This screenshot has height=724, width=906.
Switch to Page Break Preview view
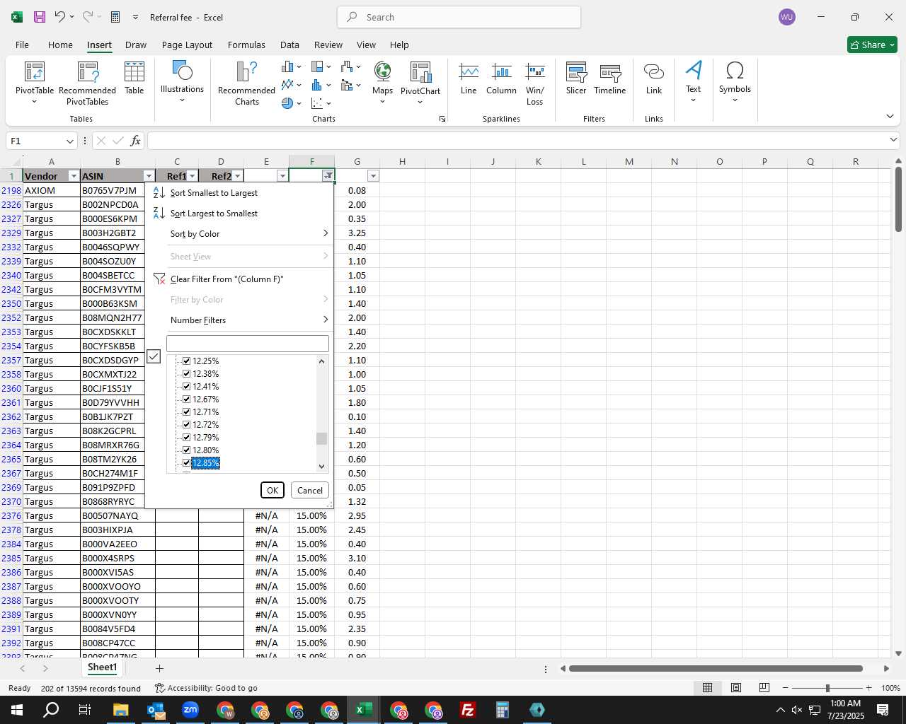764,688
